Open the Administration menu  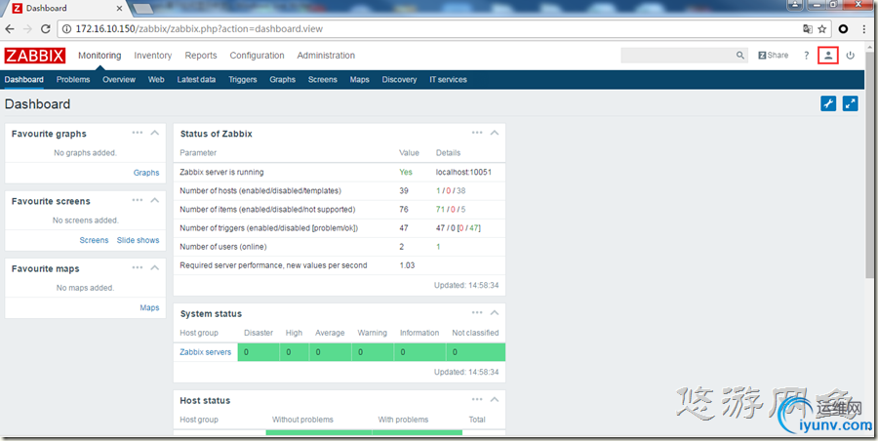tap(326, 56)
